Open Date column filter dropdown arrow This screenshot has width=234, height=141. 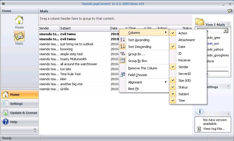pyautogui.click(x=126, y=28)
